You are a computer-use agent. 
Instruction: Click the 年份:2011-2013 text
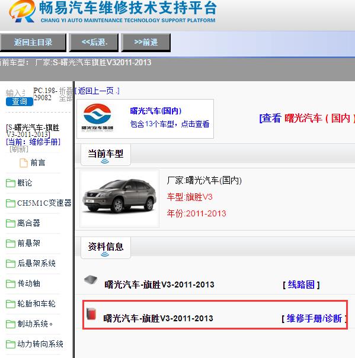pyautogui.click(x=197, y=213)
